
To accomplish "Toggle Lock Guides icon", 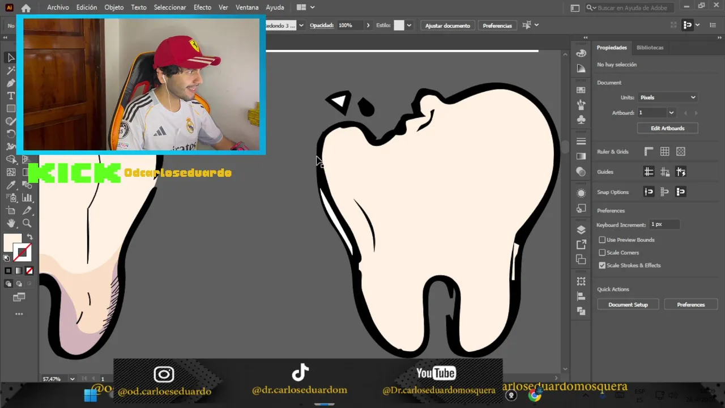I will [x=665, y=172].
